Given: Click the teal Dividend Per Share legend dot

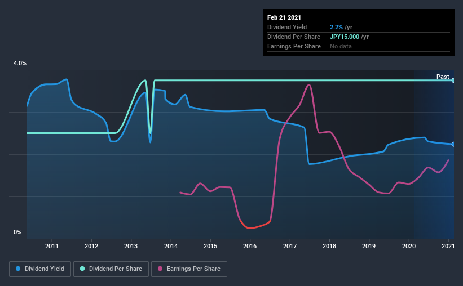Looking at the screenshot, I should pos(82,269).
